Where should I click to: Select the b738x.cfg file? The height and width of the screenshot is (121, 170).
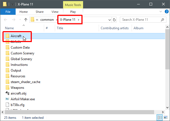tap(18, 105)
